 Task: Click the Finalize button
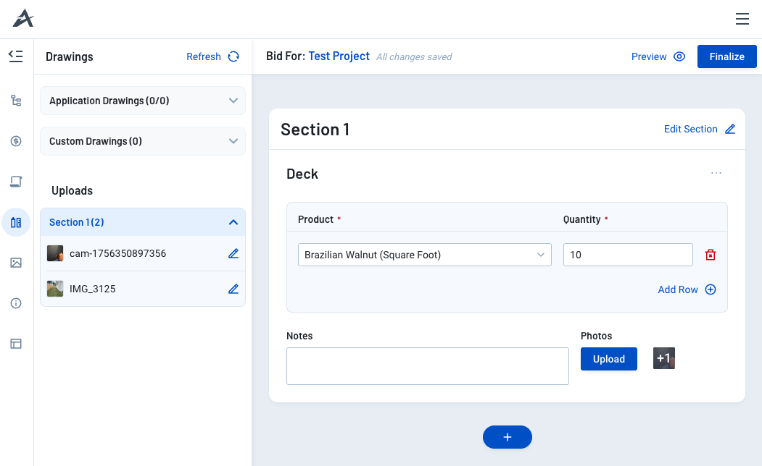[726, 56]
